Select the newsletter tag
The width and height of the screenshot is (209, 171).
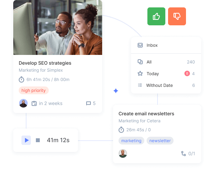160,141
